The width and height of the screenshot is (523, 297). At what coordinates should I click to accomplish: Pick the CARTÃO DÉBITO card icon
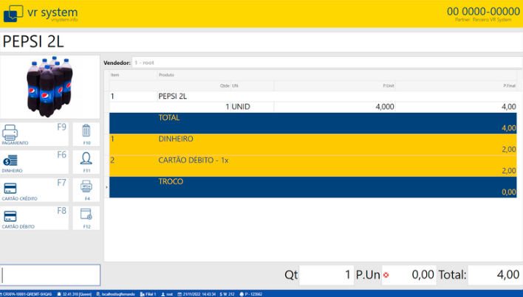click(x=10, y=216)
